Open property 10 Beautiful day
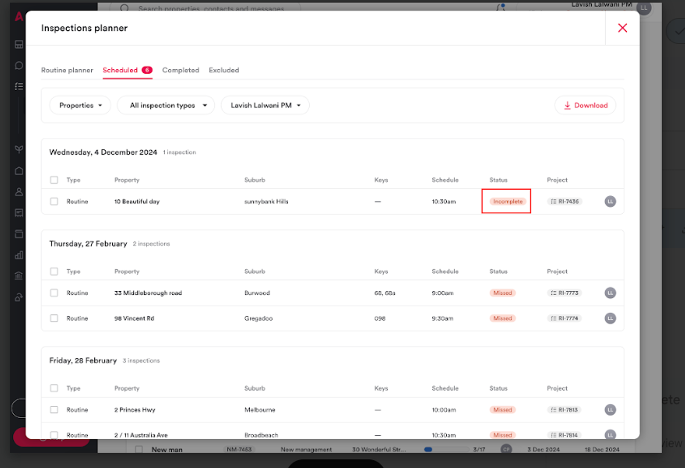The width and height of the screenshot is (685, 468). click(137, 201)
